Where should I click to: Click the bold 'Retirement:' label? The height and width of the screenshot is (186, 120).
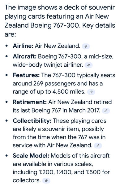pyautogui.click(x=30, y=102)
